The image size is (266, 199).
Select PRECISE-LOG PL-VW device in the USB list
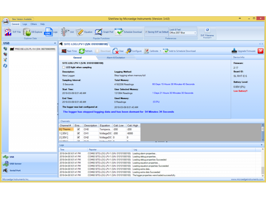pyautogui.click(x=33, y=49)
